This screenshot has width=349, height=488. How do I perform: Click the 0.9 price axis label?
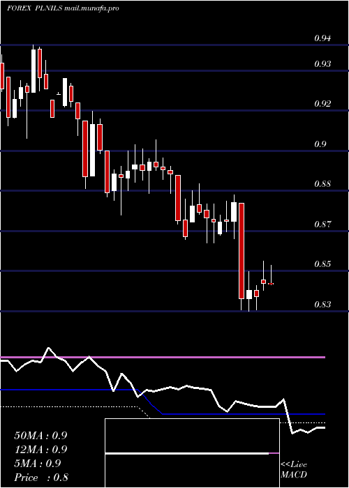(x=320, y=144)
